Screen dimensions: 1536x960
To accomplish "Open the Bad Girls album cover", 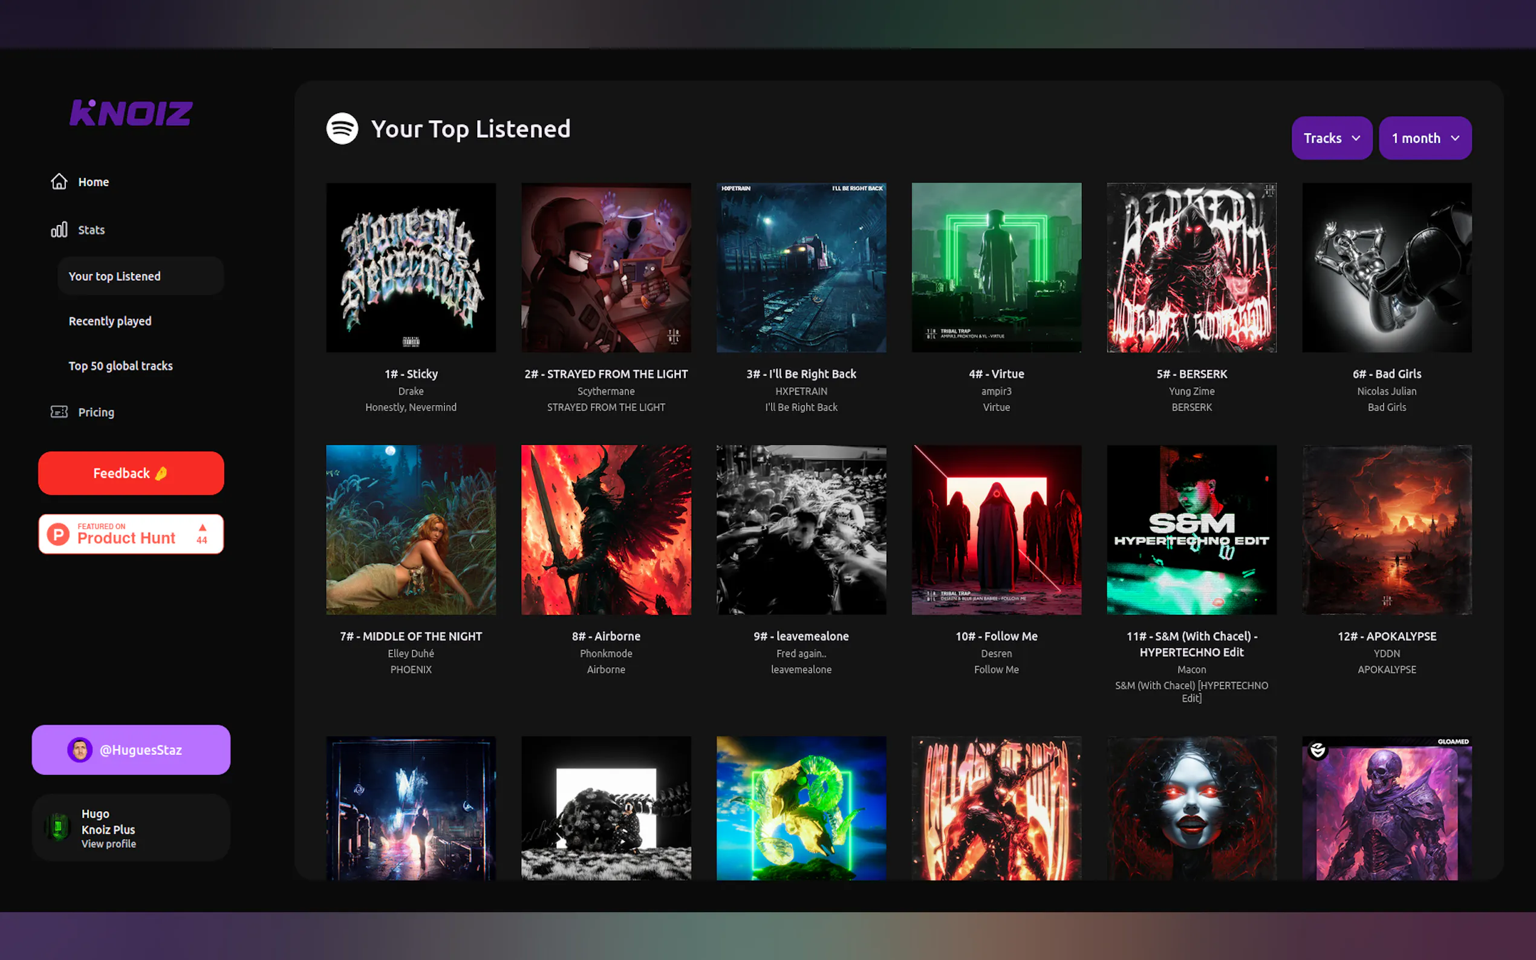I will click(x=1387, y=267).
